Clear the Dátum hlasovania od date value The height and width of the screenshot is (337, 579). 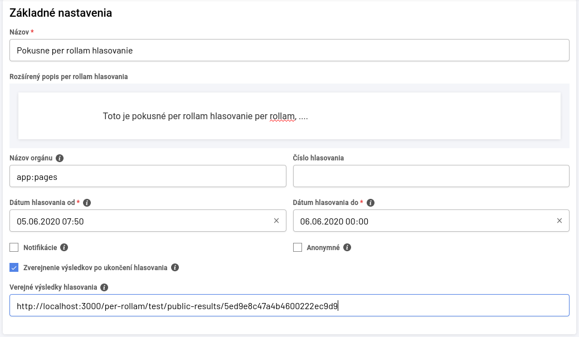click(277, 221)
